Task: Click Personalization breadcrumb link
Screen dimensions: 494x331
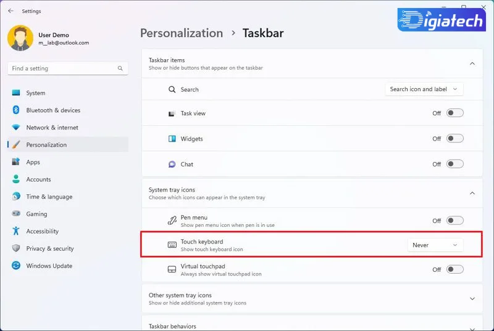Action: tap(182, 33)
